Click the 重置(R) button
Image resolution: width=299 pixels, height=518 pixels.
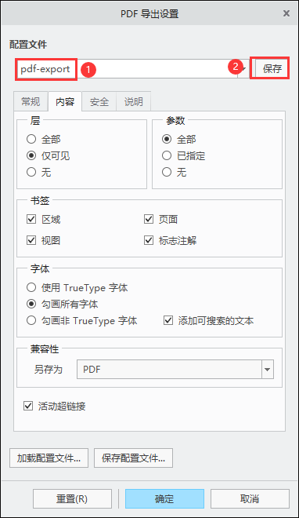pos(72,498)
